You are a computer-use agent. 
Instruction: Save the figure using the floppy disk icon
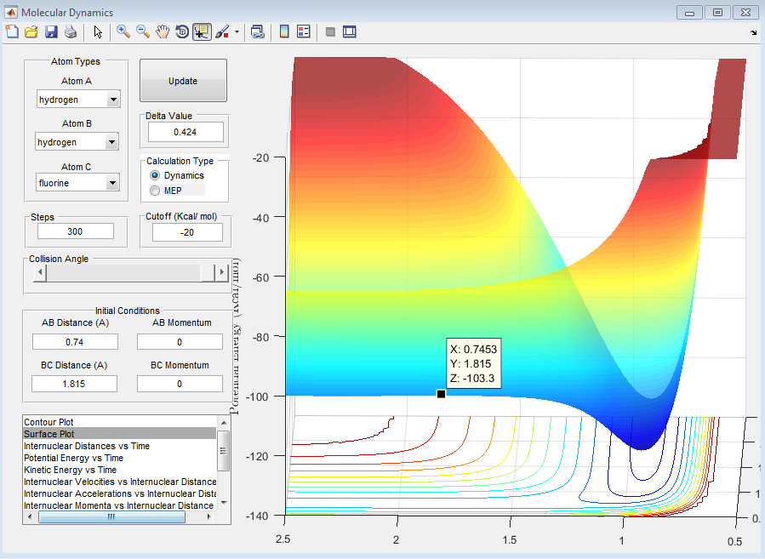coord(51,32)
